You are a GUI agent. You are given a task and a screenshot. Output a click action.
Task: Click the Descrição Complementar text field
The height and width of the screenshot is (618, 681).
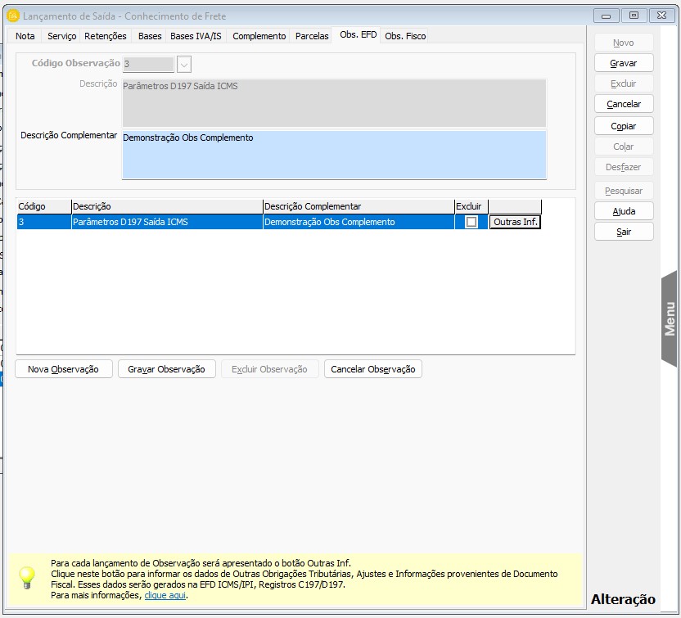tap(334, 154)
